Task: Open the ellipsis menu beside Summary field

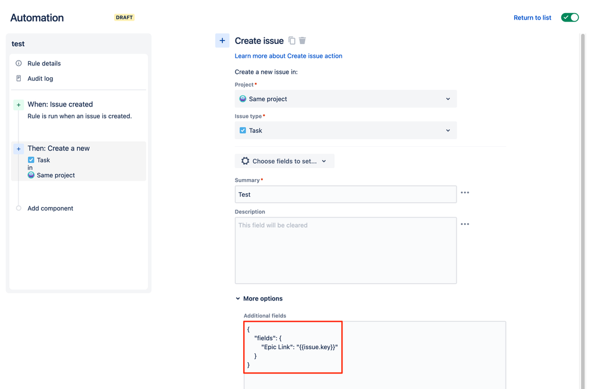Action: (465, 192)
